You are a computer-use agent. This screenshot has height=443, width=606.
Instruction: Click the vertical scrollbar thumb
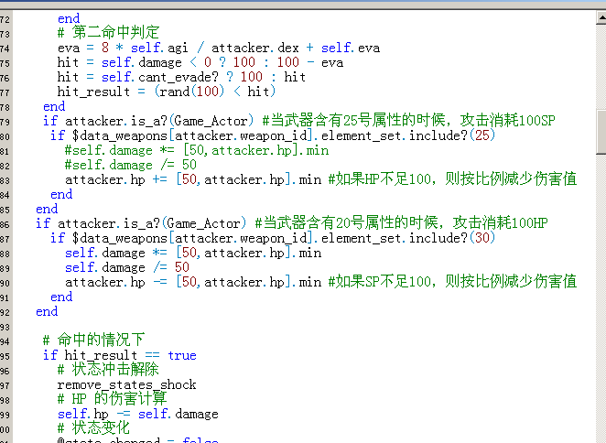tap(601, 134)
